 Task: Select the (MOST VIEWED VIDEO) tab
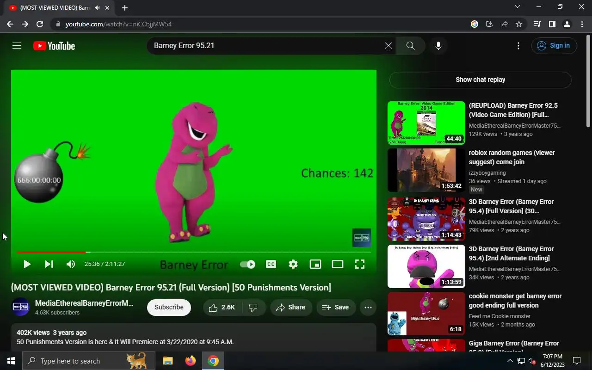(x=55, y=8)
